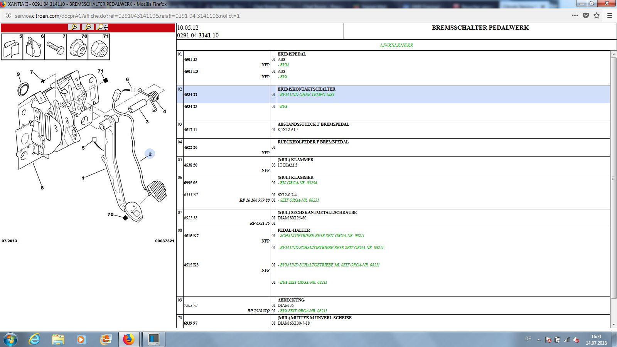Click the scroll up arrow of parts list

click(x=614, y=54)
